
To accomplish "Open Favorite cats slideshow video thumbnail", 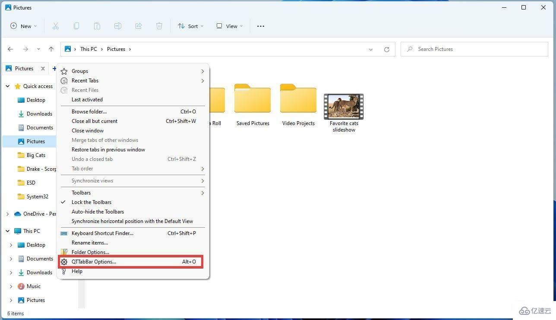I will (344, 106).
